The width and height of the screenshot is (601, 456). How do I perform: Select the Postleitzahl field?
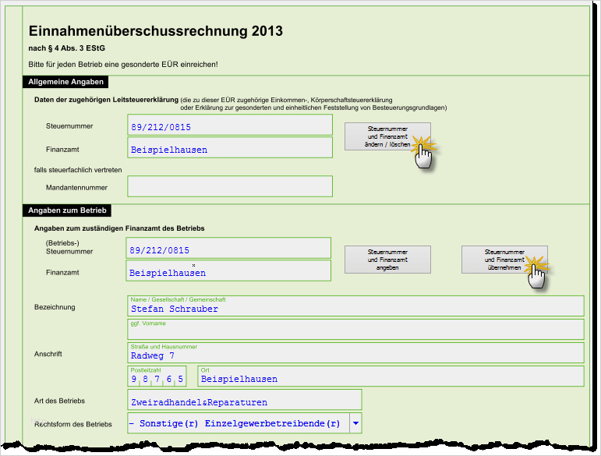[x=157, y=376]
